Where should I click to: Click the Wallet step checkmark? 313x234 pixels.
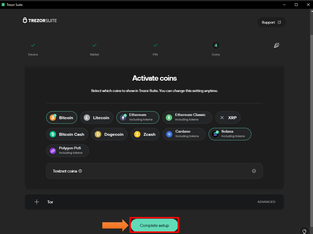coord(95,45)
